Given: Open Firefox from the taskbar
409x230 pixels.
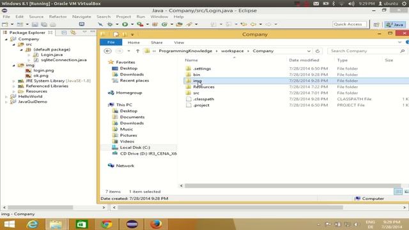Looking at the screenshot, I should coord(156,224).
